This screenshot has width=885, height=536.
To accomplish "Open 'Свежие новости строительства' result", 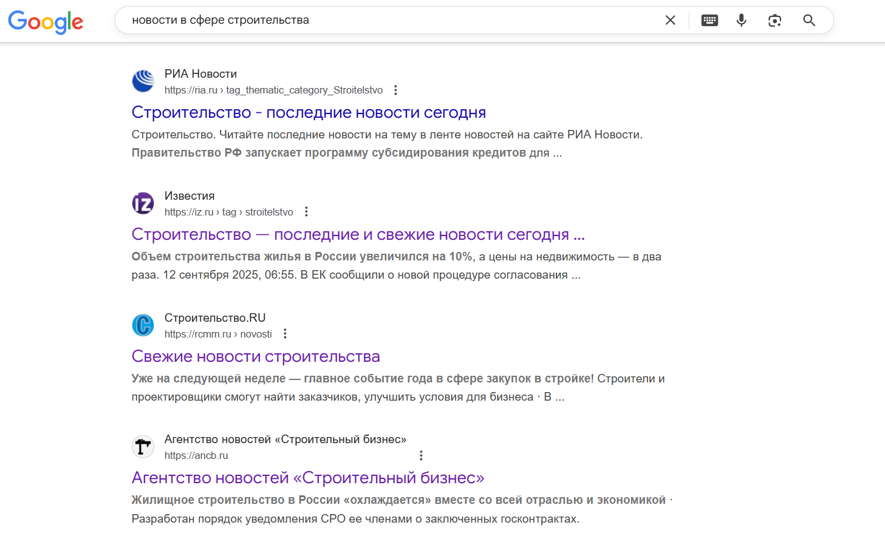I will 256,356.
